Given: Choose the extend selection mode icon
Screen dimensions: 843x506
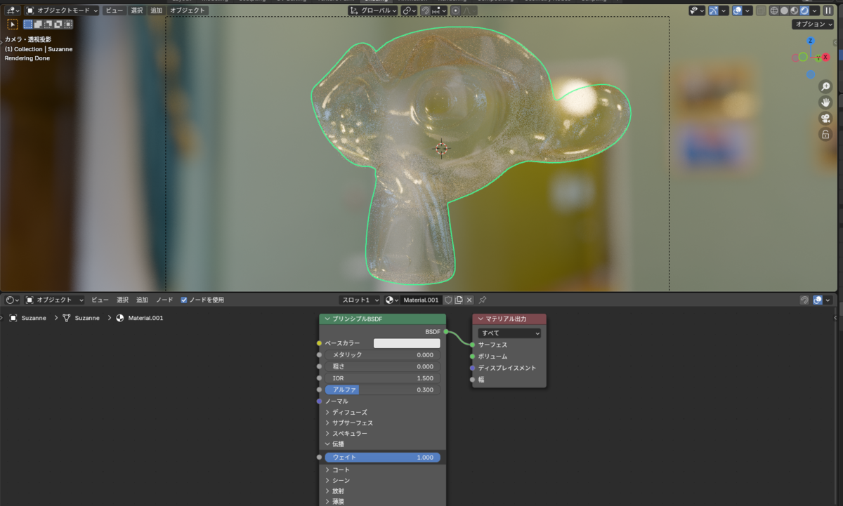Looking at the screenshot, I should (x=39, y=24).
